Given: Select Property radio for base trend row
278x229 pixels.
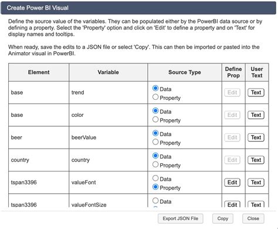Looking at the screenshot, I should pyautogui.click(x=155, y=97).
